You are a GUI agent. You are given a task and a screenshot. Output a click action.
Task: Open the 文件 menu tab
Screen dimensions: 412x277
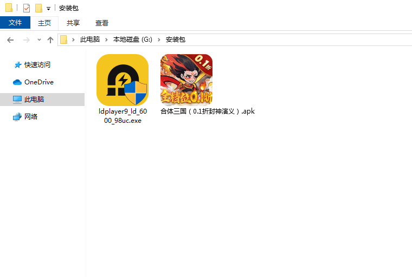pos(15,23)
